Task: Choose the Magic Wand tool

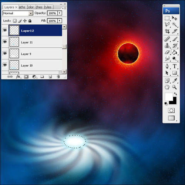Action: 175,24
